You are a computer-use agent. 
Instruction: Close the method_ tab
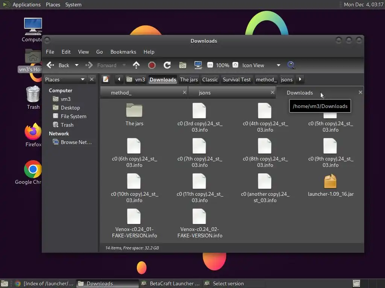(x=185, y=92)
